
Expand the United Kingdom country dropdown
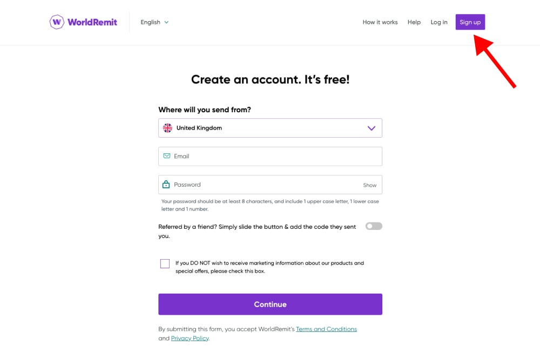(270, 128)
